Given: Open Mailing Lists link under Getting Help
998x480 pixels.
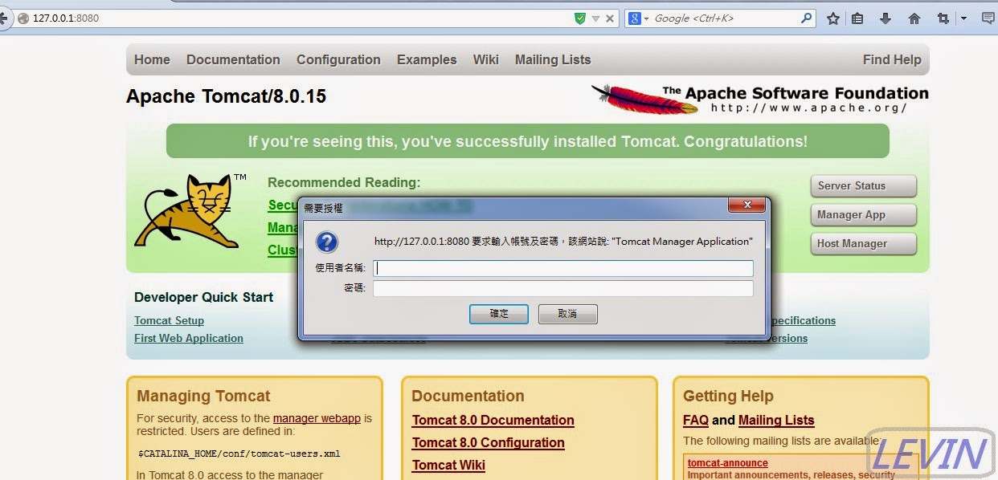Looking at the screenshot, I should click(x=776, y=420).
